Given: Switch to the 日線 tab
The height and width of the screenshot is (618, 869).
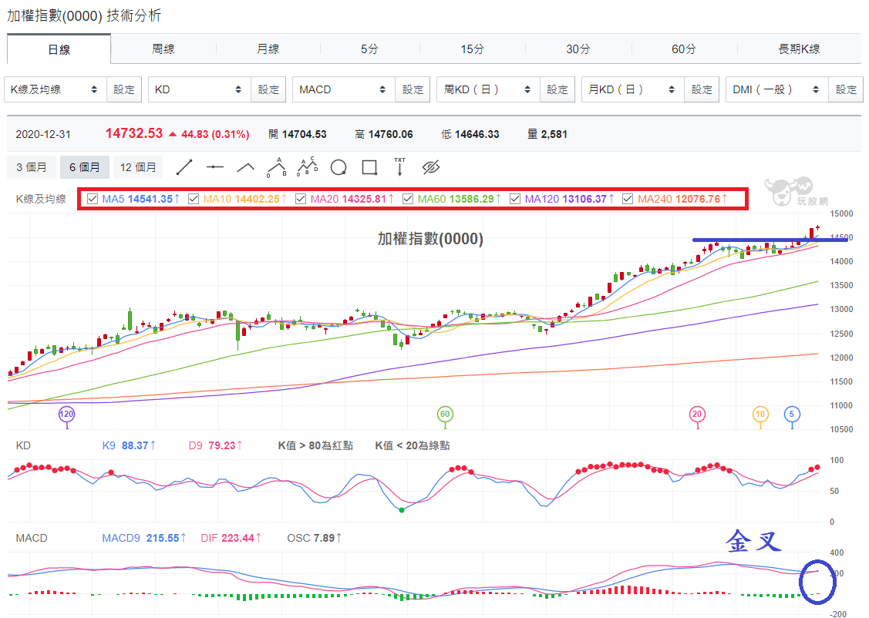Looking at the screenshot, I should coord(59,49).
